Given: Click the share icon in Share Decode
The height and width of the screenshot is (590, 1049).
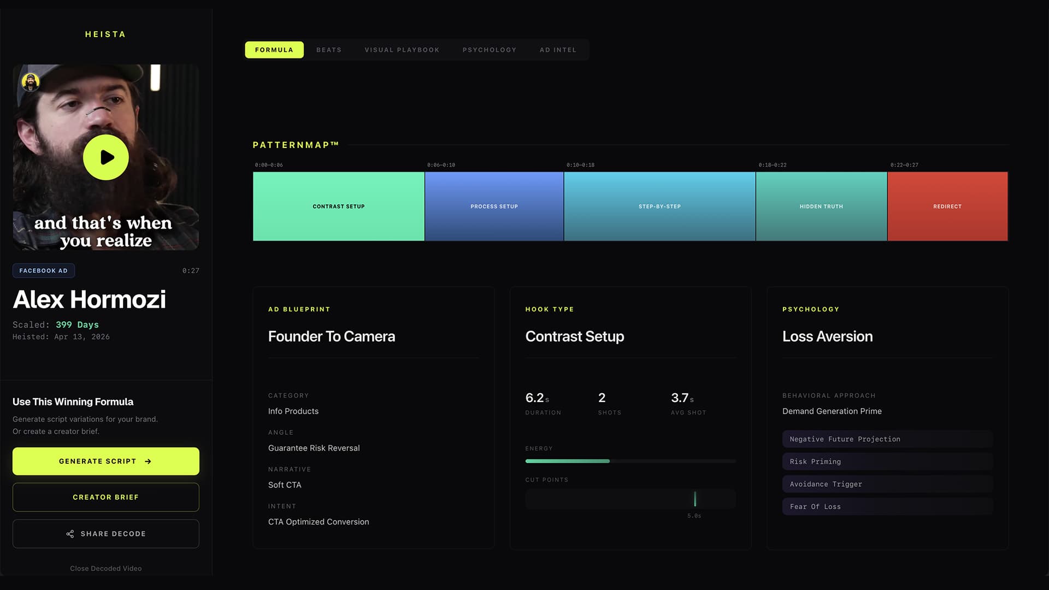Looking at the screenshot, I should tap(70, 534).
